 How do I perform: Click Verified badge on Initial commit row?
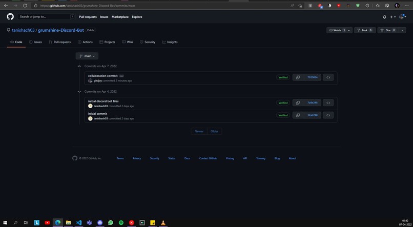(283, 115)
